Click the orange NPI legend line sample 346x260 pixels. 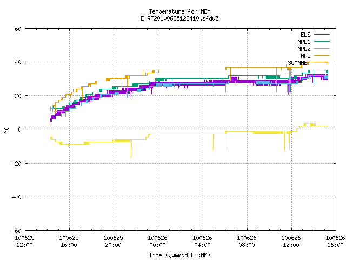click(322, 56)
